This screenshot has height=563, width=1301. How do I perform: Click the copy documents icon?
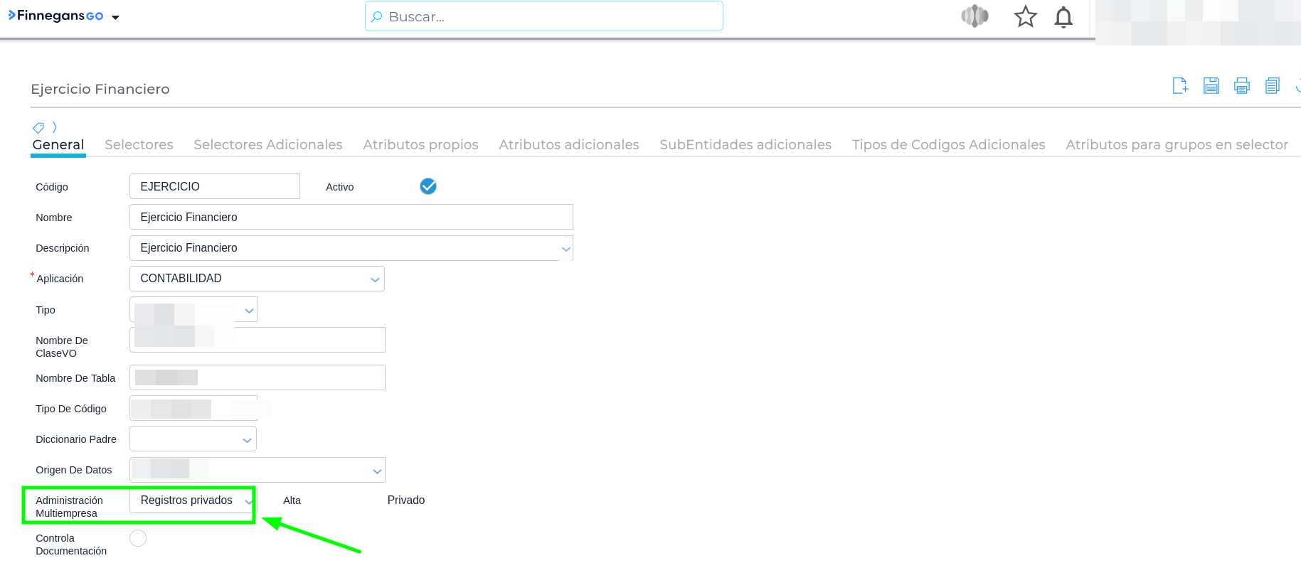(1273, 86)
